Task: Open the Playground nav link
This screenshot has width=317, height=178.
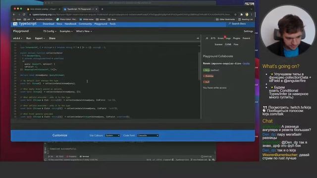Action: pos(101,24)
